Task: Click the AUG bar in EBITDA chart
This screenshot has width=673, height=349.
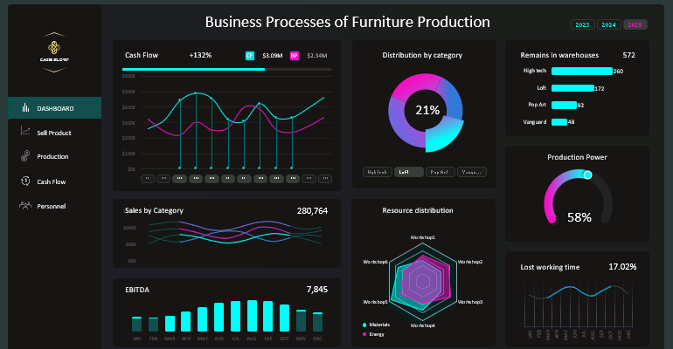Action: 252,316
